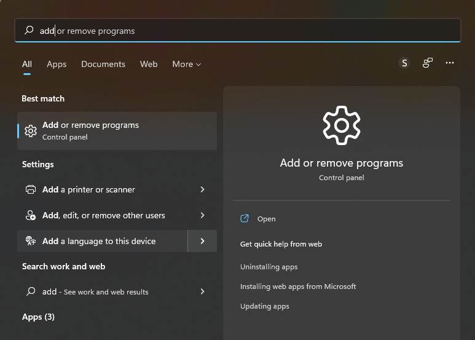Screen dimensions: 475x340
Task: Select Add, edit, or remove other users
Action: coord(103,215)
